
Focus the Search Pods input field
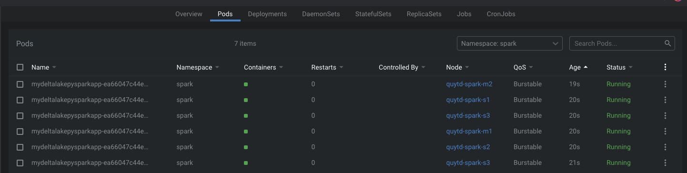tap(616, 43)
